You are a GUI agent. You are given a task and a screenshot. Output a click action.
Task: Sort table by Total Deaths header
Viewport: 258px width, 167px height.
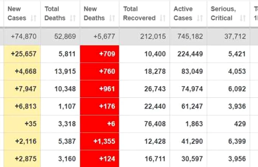pos(55,13)
